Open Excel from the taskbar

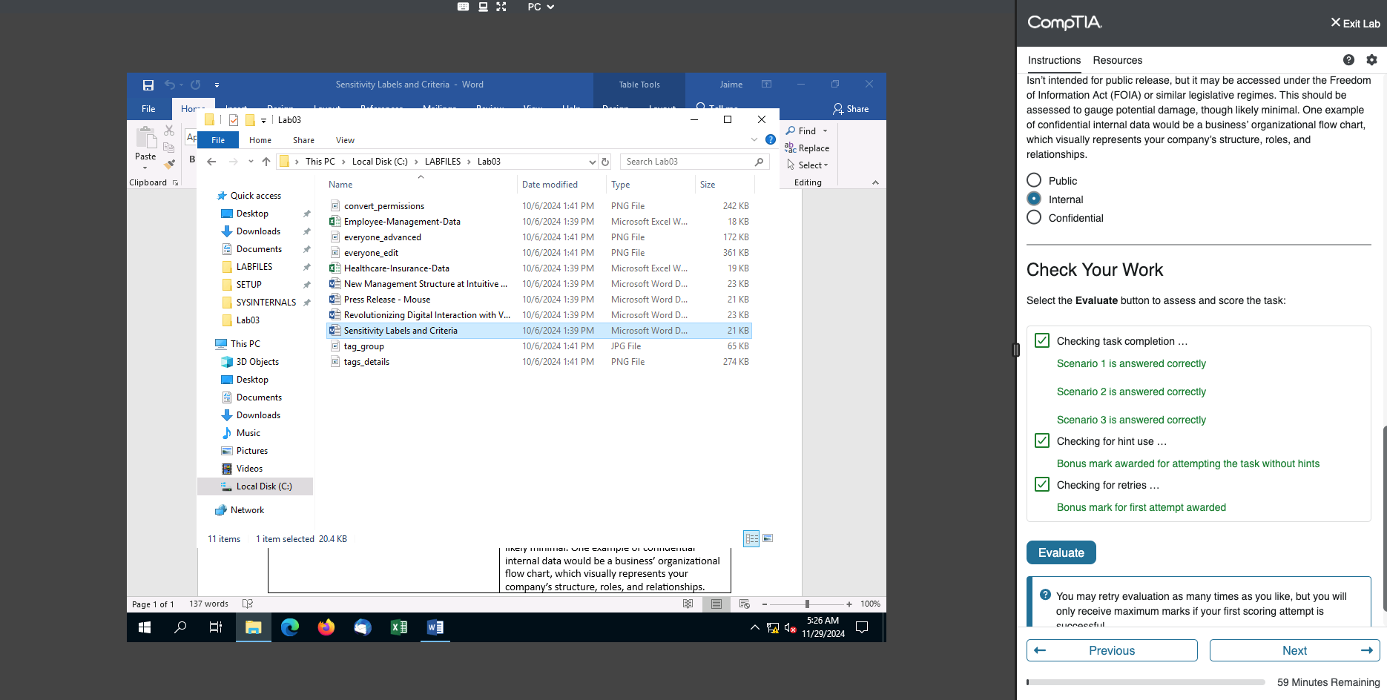[399, 627]
